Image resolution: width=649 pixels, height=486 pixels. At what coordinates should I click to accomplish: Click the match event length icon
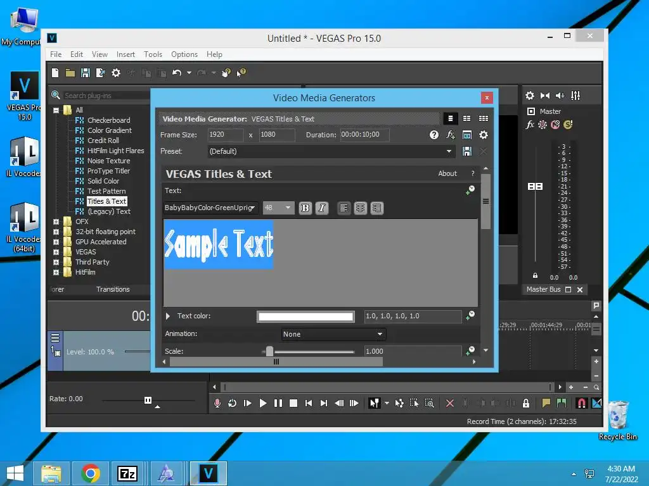click(467, 135)
